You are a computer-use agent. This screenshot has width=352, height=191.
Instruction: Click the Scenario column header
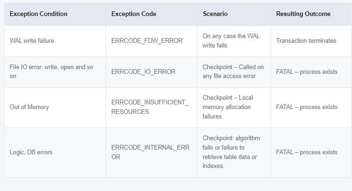[215, 14]
